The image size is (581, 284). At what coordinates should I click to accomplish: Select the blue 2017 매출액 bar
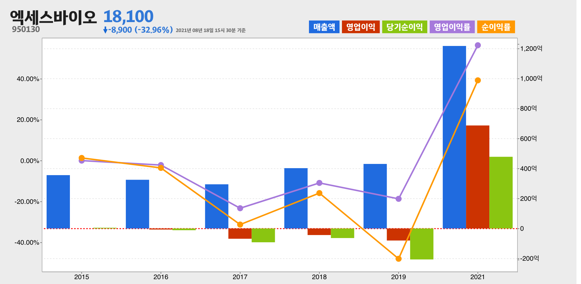tap(217, 206)
